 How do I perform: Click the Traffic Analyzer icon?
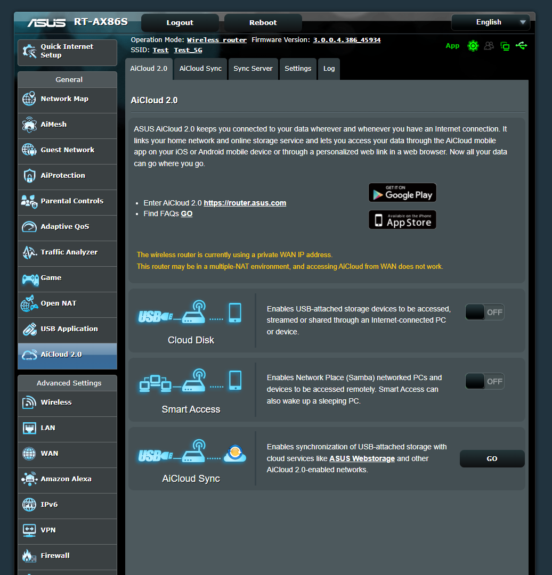pyautogui.click(x=29, y=252)
